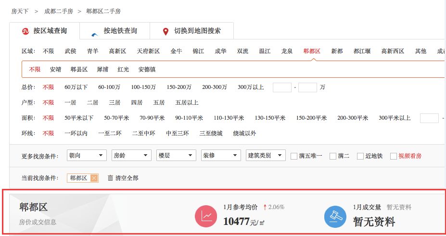Filter ring road by 绕城以外
The width and height of the screenshot is (446, 236).
[244, 133]
